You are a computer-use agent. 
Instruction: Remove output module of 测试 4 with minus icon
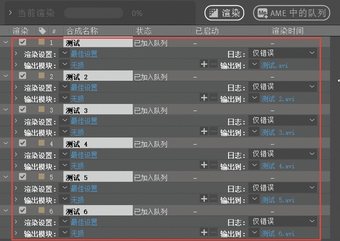click(x=213, y=165)
